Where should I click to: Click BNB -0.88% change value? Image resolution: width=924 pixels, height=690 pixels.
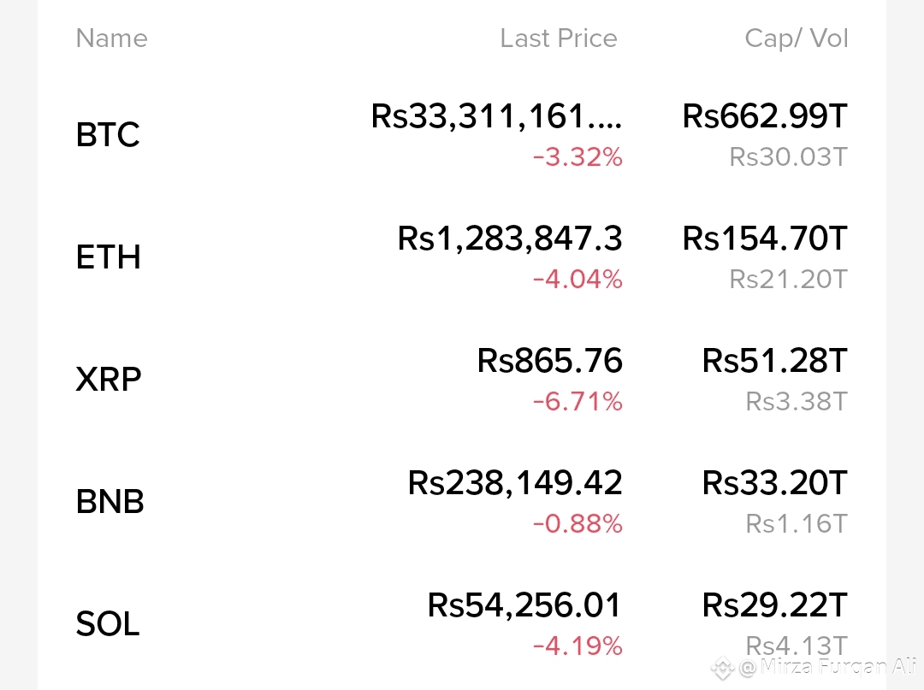(x=577, y=524)
